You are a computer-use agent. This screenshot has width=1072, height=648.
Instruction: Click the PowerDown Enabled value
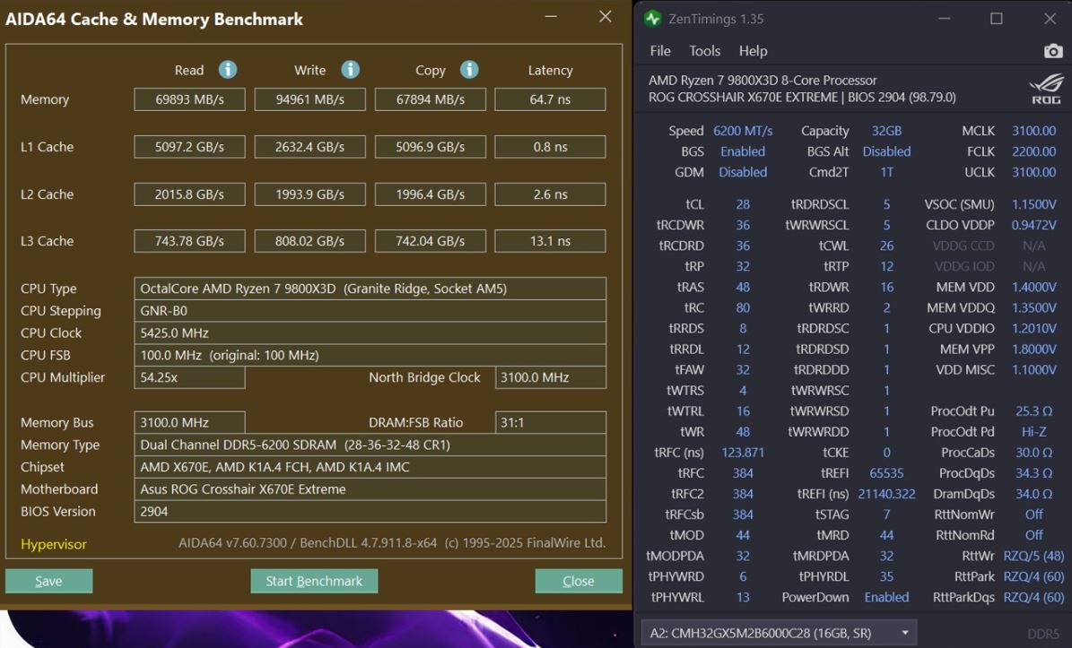886,598
